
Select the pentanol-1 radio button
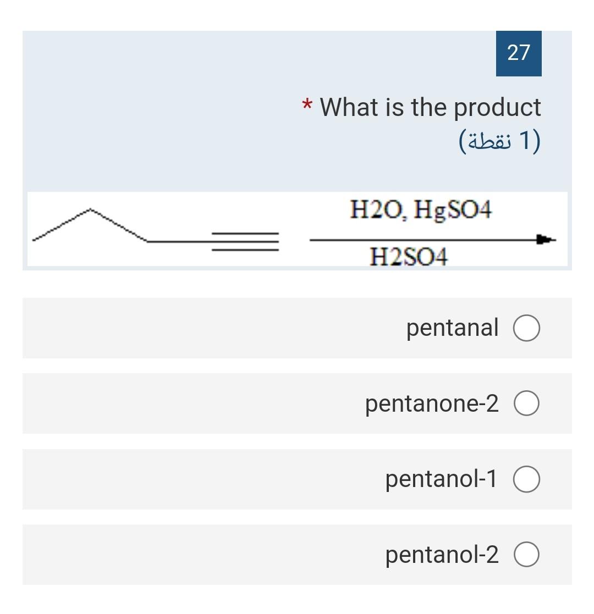pyautogui.click(x=527, y=479)
